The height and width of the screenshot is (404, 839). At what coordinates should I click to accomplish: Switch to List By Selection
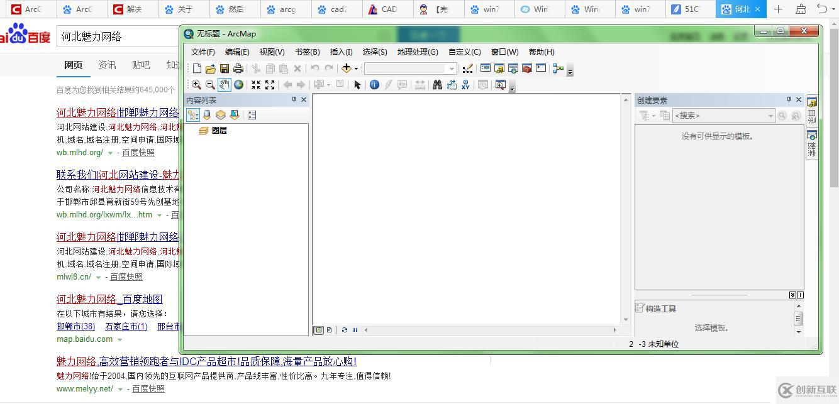click(x=235, y=115)
